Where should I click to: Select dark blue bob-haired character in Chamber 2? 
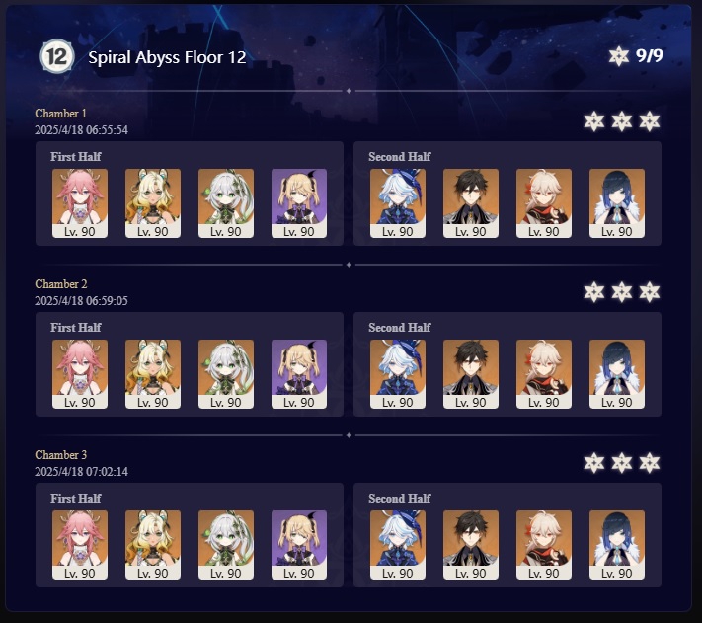[x=617, y=374]
